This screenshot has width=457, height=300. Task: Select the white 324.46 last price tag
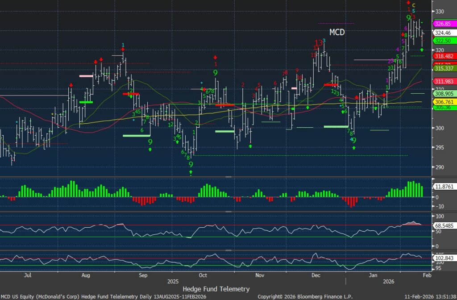coord(442,33)
